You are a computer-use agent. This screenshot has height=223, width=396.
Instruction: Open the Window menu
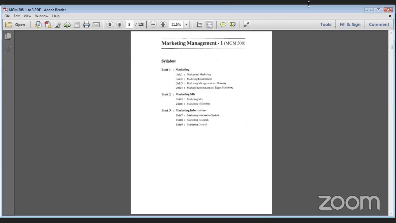[x=41, y=16]
